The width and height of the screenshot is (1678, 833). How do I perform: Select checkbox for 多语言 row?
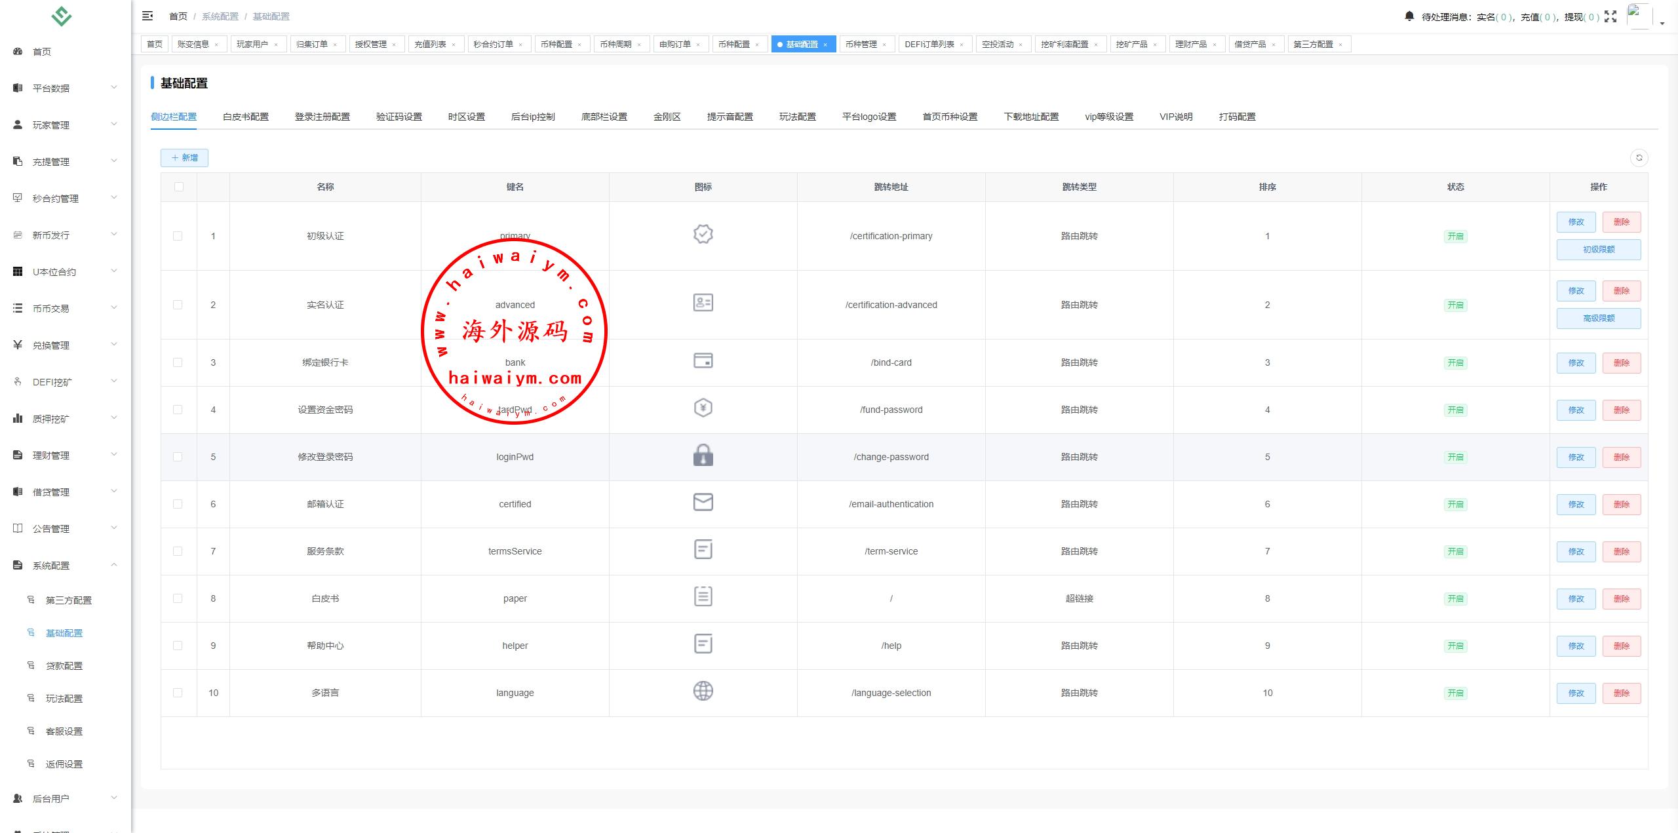coord(178,693)
